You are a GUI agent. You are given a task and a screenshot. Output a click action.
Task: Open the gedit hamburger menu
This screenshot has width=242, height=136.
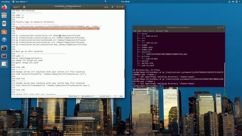coord(112,7)
